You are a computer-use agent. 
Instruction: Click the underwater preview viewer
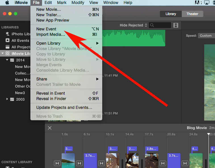[210, 82]
